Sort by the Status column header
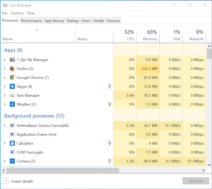The width and height of the screenshot is (212, 189). click(x=94, y=36)
